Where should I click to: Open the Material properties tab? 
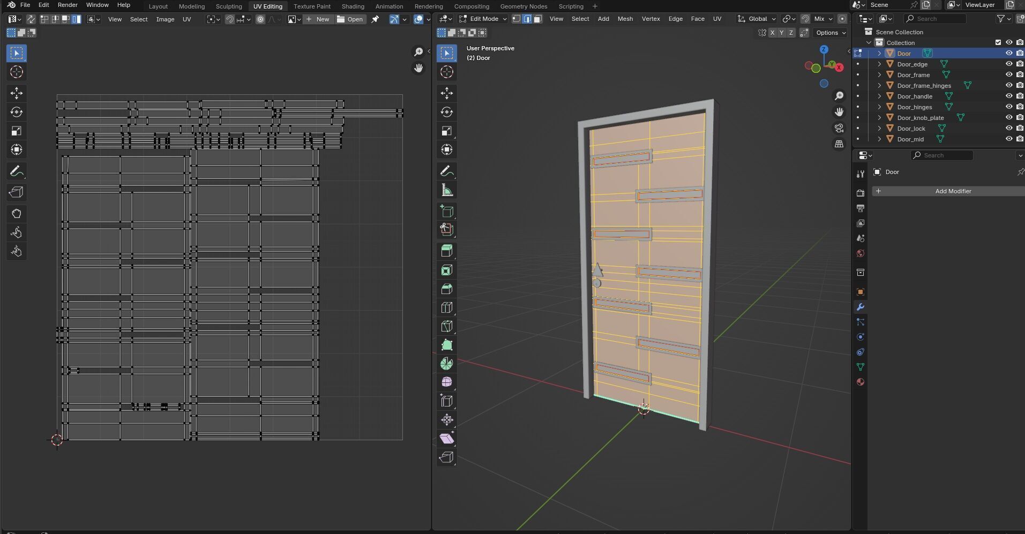[x=860, y=382]
